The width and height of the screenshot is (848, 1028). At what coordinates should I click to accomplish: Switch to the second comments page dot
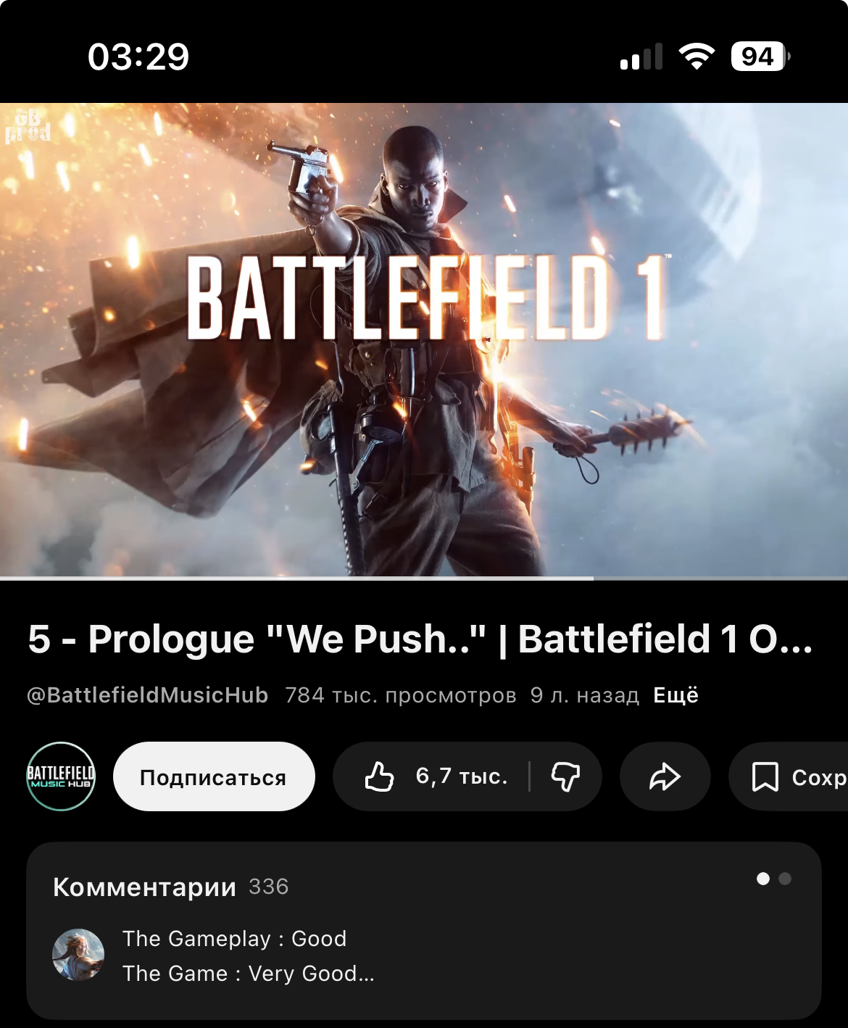(785, 879)
